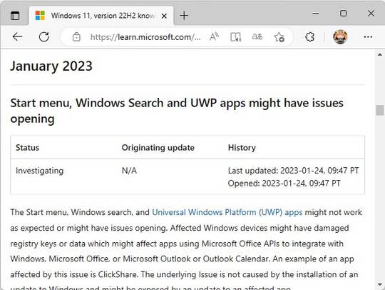Open a new tab with plus button

click(x=184, y=16)
